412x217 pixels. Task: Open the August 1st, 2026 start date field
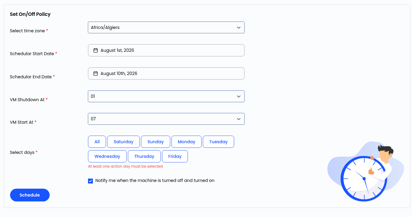(166, 50)
